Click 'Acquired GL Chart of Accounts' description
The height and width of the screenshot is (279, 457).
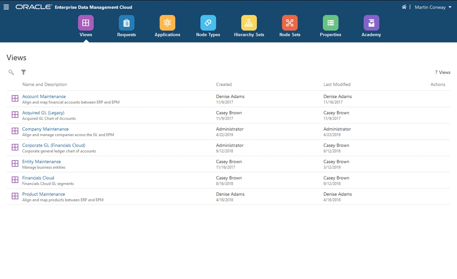click(49, 119)
